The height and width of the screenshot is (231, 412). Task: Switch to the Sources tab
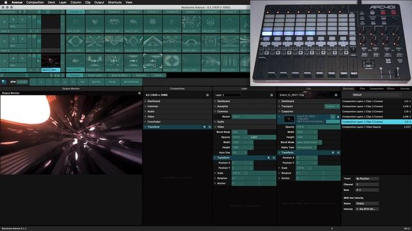coord(405,89)
